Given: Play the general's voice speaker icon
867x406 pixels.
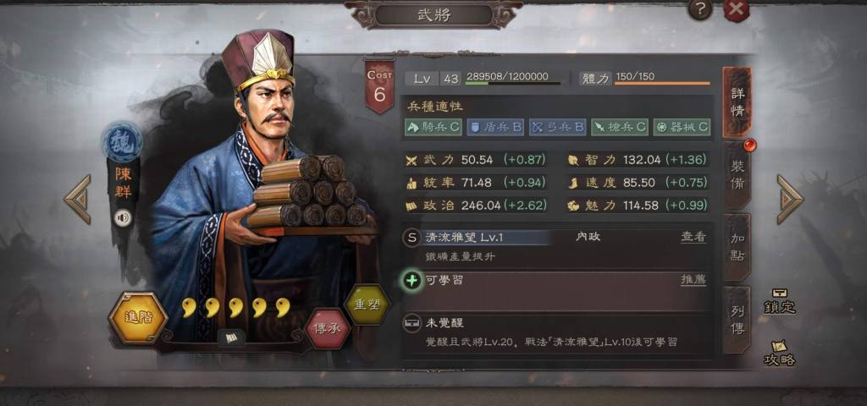Looking at the screenshot, I should (123, 218).
